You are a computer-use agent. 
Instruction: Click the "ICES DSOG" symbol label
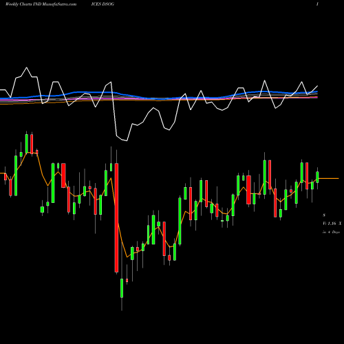[103, 4]
